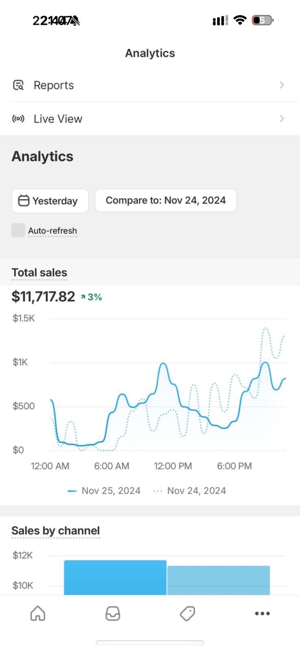
Task: Expand the Reports row chevron
Action: pyautogui.click(x=281, y=85)
